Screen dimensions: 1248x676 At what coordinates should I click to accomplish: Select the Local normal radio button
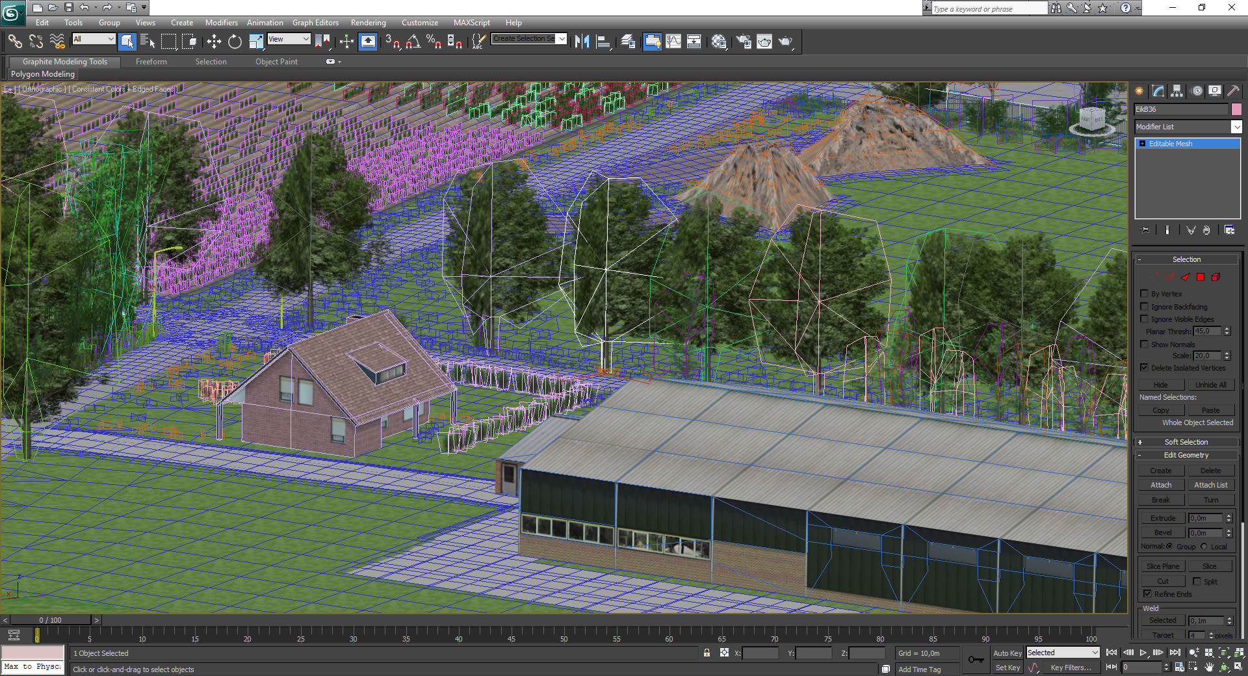click(x=1204, y=546)
